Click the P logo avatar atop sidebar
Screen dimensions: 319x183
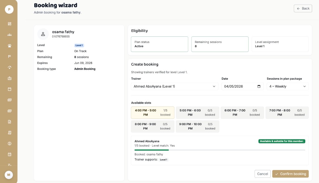point(9,9)
